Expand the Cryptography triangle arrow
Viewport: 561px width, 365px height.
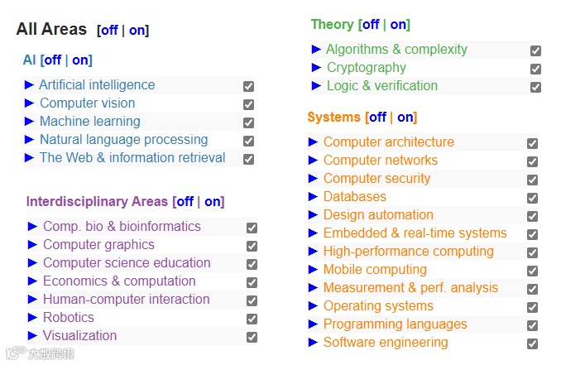[316, 68]
